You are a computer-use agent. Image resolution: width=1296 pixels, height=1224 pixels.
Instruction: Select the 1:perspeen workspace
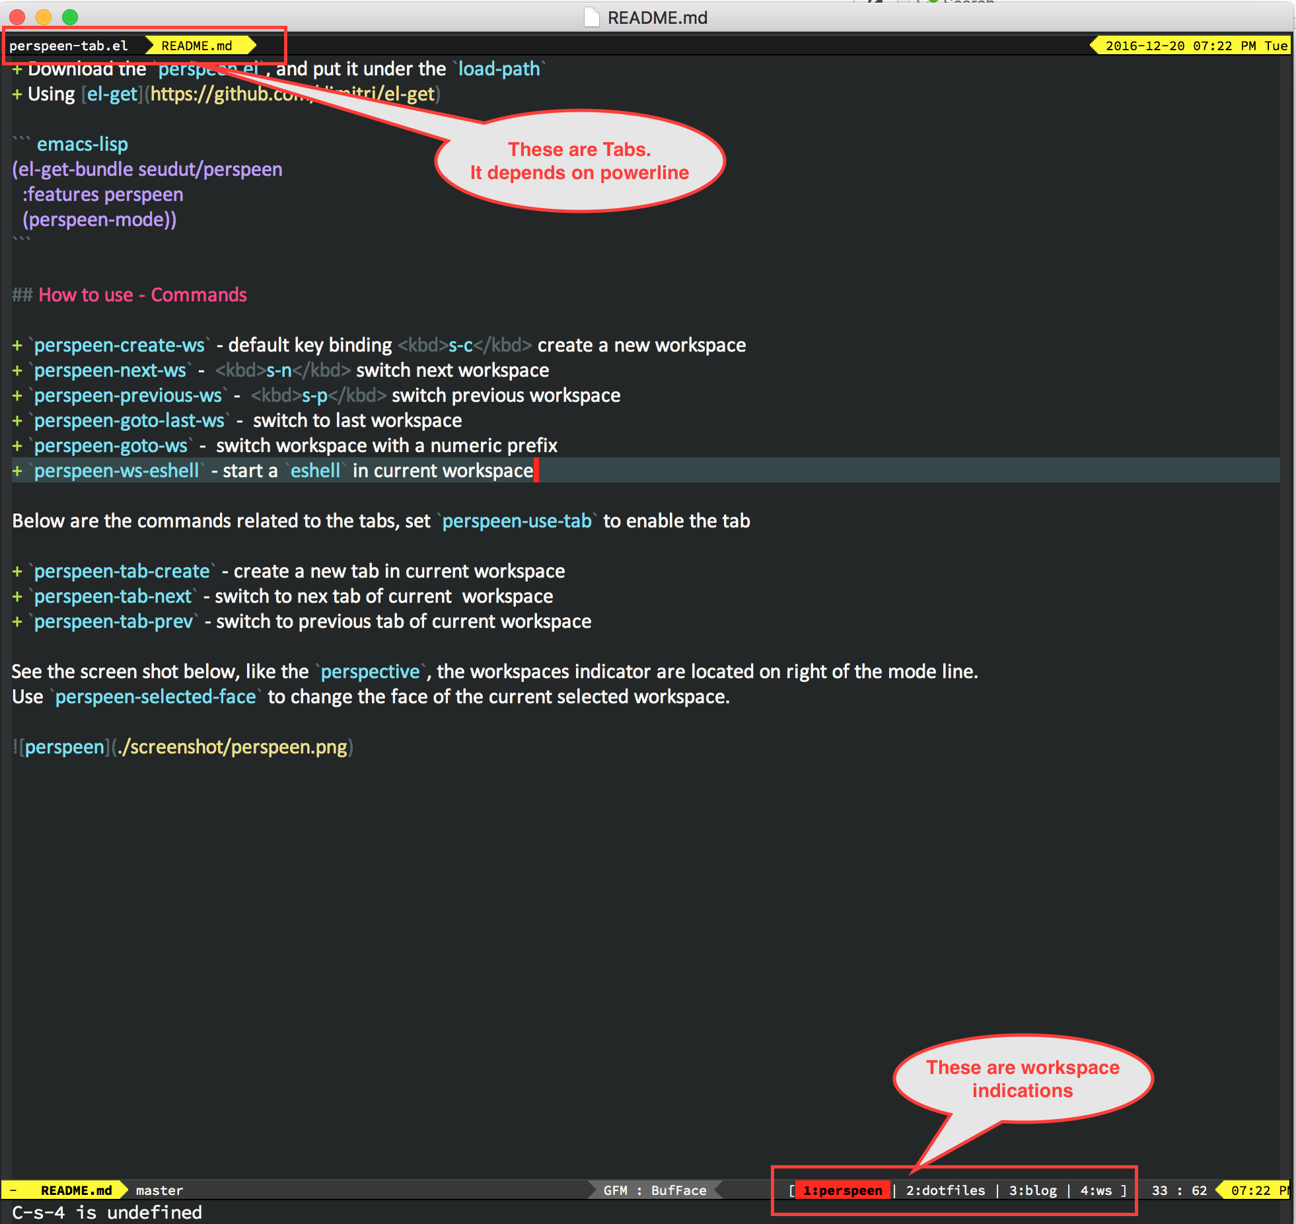point(842,1190)
